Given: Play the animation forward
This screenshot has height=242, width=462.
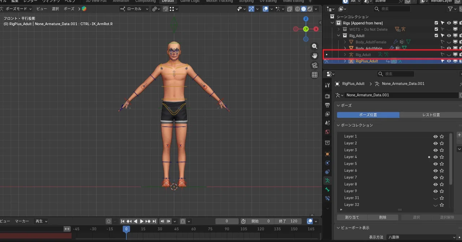Looking at the screenshot, I should [142, 221].
